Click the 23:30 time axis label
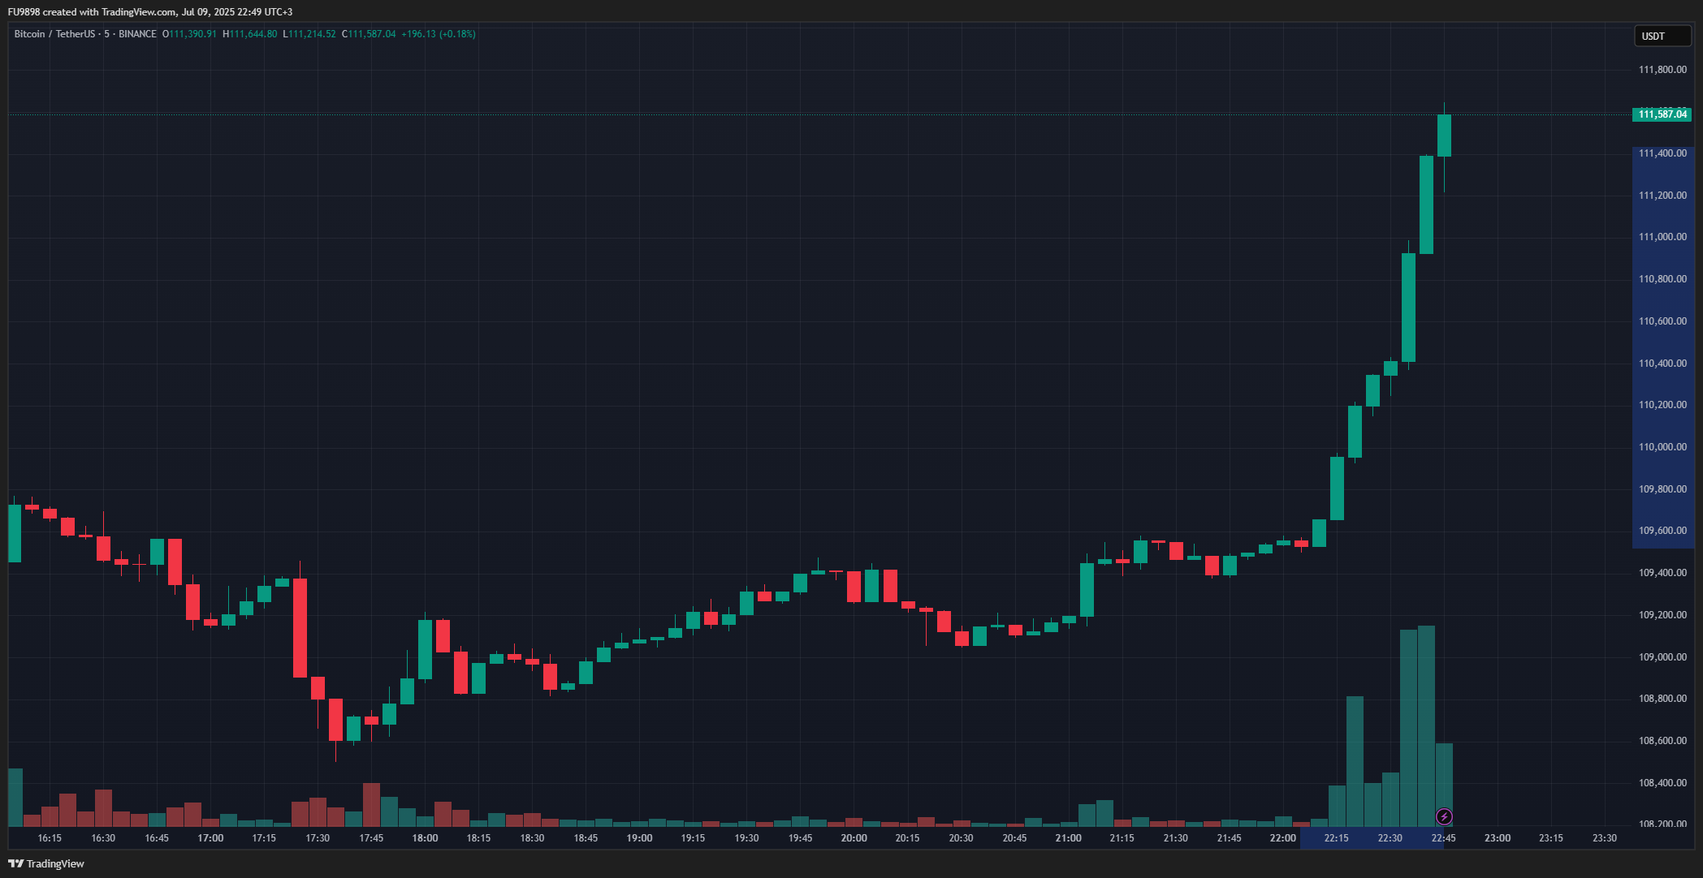This screenshot has height=878, width=1703. point(1604,838)
